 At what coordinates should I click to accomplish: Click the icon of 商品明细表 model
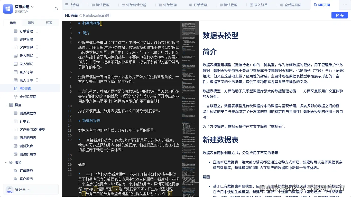15,138
